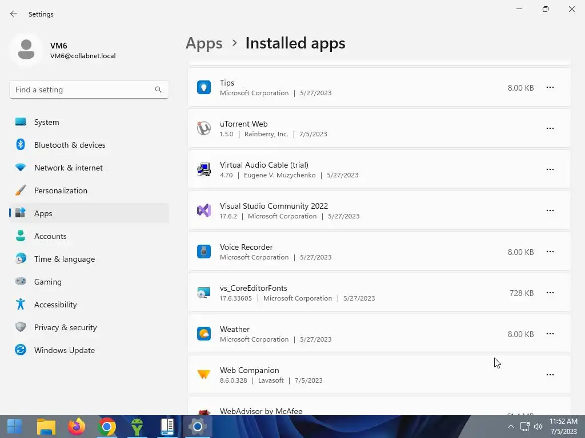Click the VM6@collabnet.local account email
The image size is (585, 438).
tap(83, 56)
